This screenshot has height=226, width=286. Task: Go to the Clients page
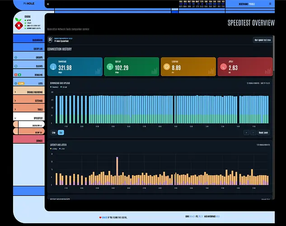[29, 65]
